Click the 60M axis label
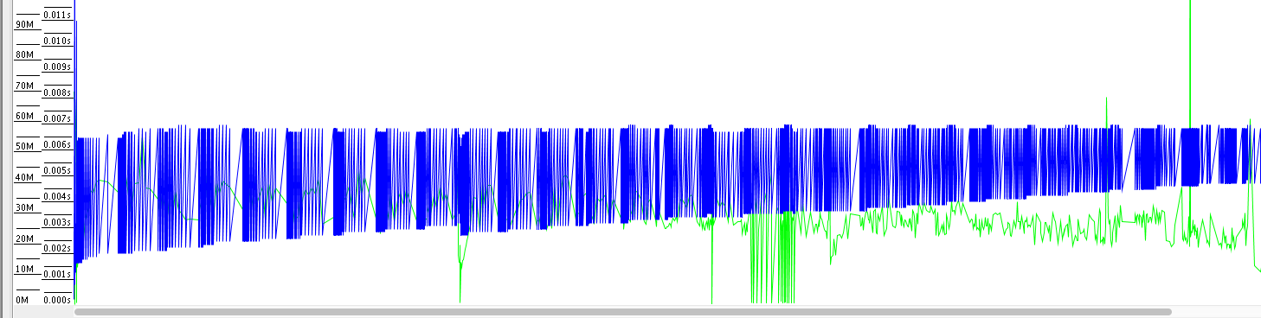 (x=24, y=117)
